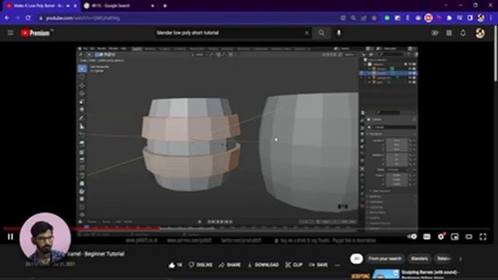Click the DOWNLOAD button
Image resolution: width=498 pixels, height=280 pixels.
[263, 264]
